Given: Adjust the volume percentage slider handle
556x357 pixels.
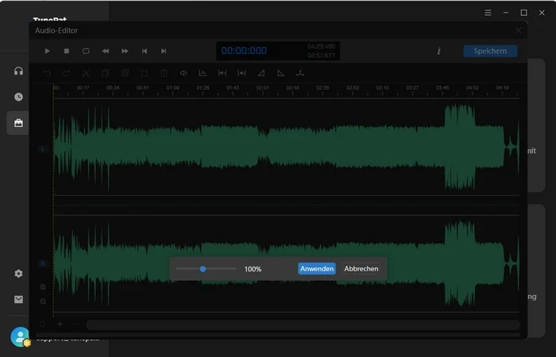Looking at the screenshot, I should (203, 269).
